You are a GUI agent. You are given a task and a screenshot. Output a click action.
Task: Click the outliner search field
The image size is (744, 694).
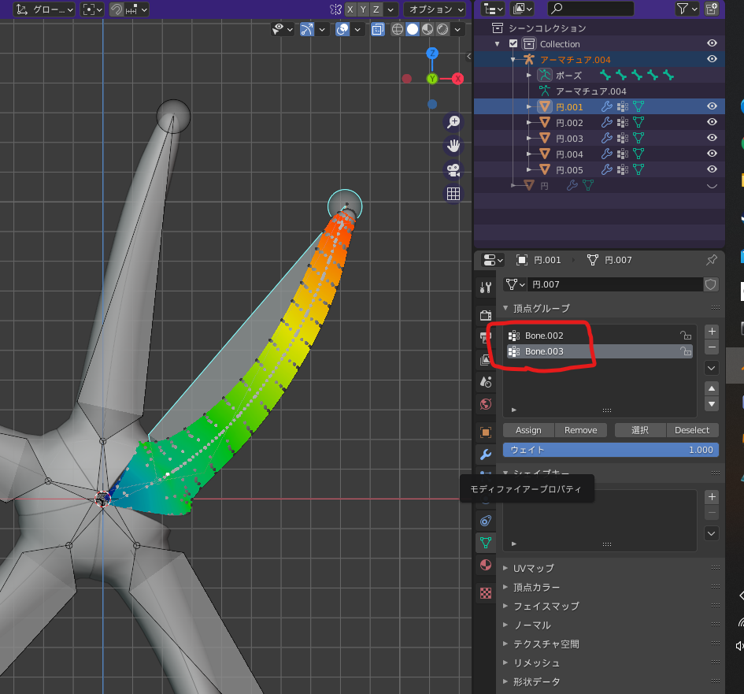point(590,9)
